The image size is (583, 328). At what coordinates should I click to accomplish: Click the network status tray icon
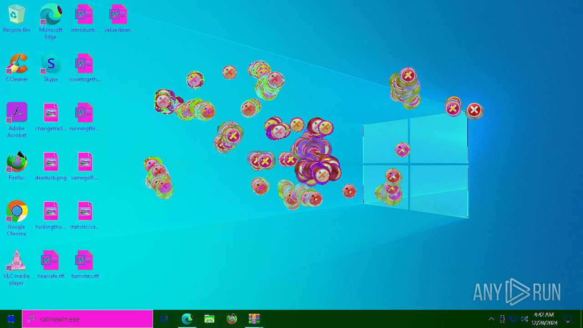coord(513,319)
